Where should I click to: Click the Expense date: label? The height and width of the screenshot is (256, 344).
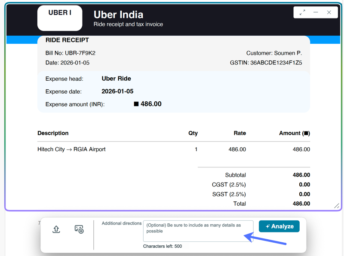63,91
